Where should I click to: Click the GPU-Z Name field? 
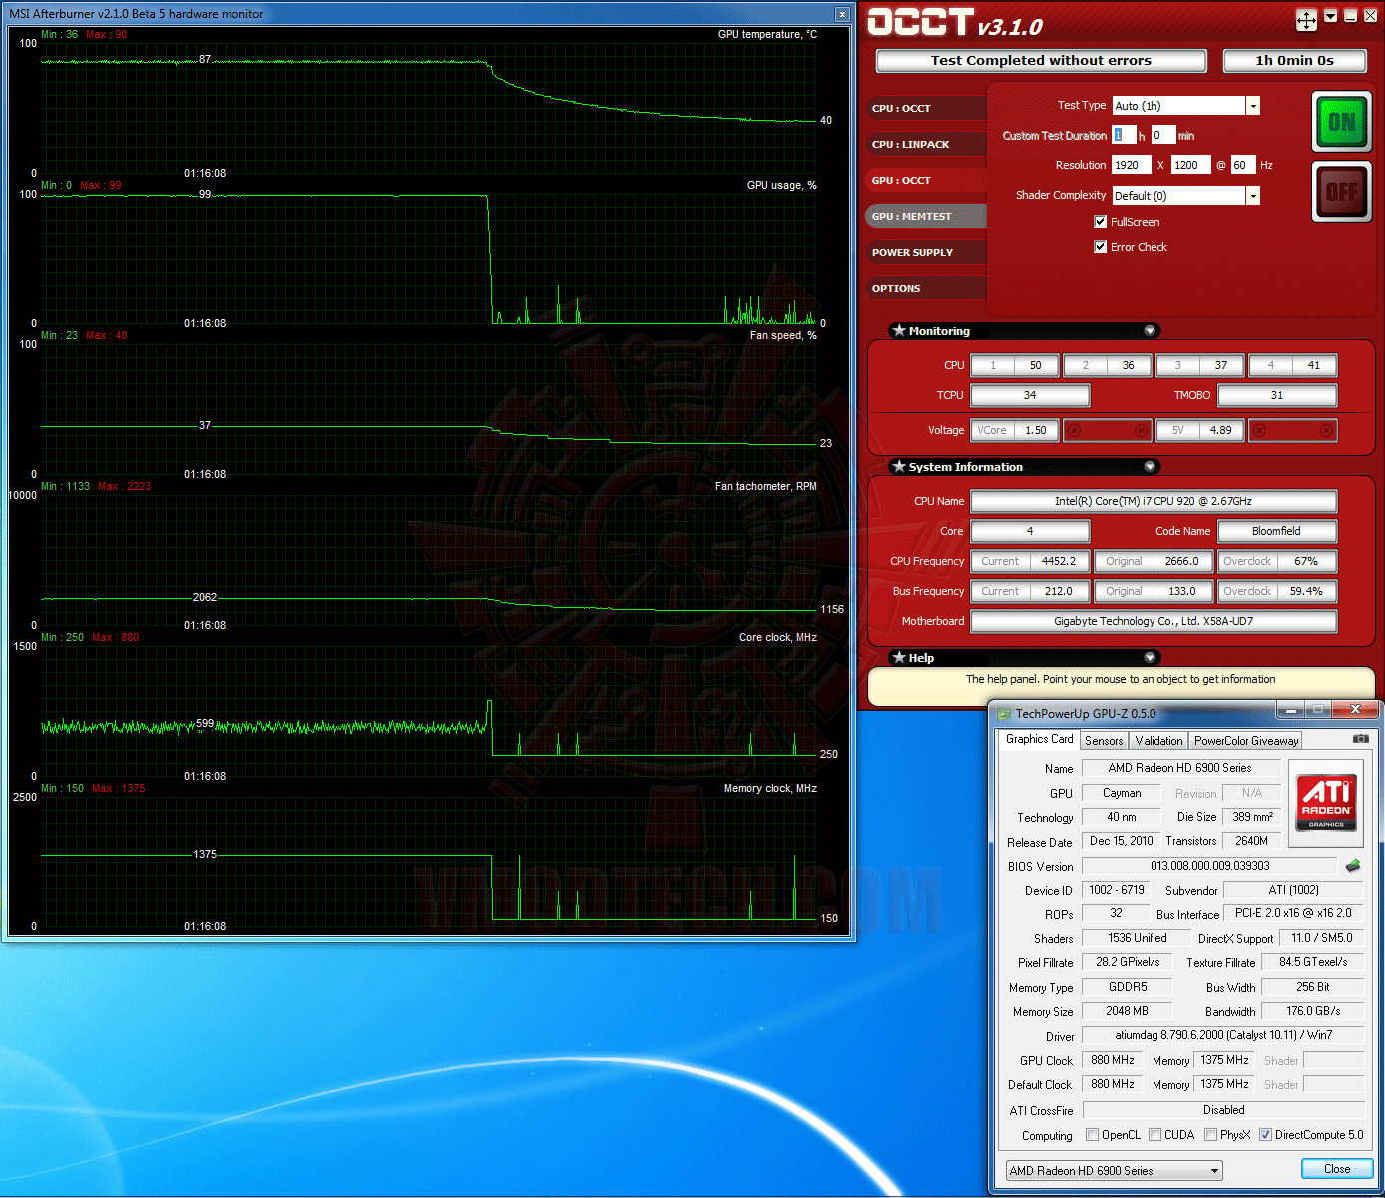(1180, 768)
